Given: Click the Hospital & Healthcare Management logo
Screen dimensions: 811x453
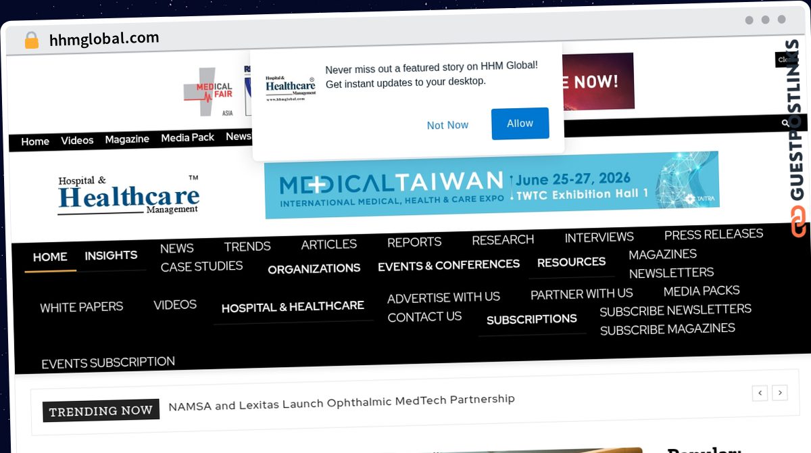Looking at the screenshot, I should coord(128,195).
